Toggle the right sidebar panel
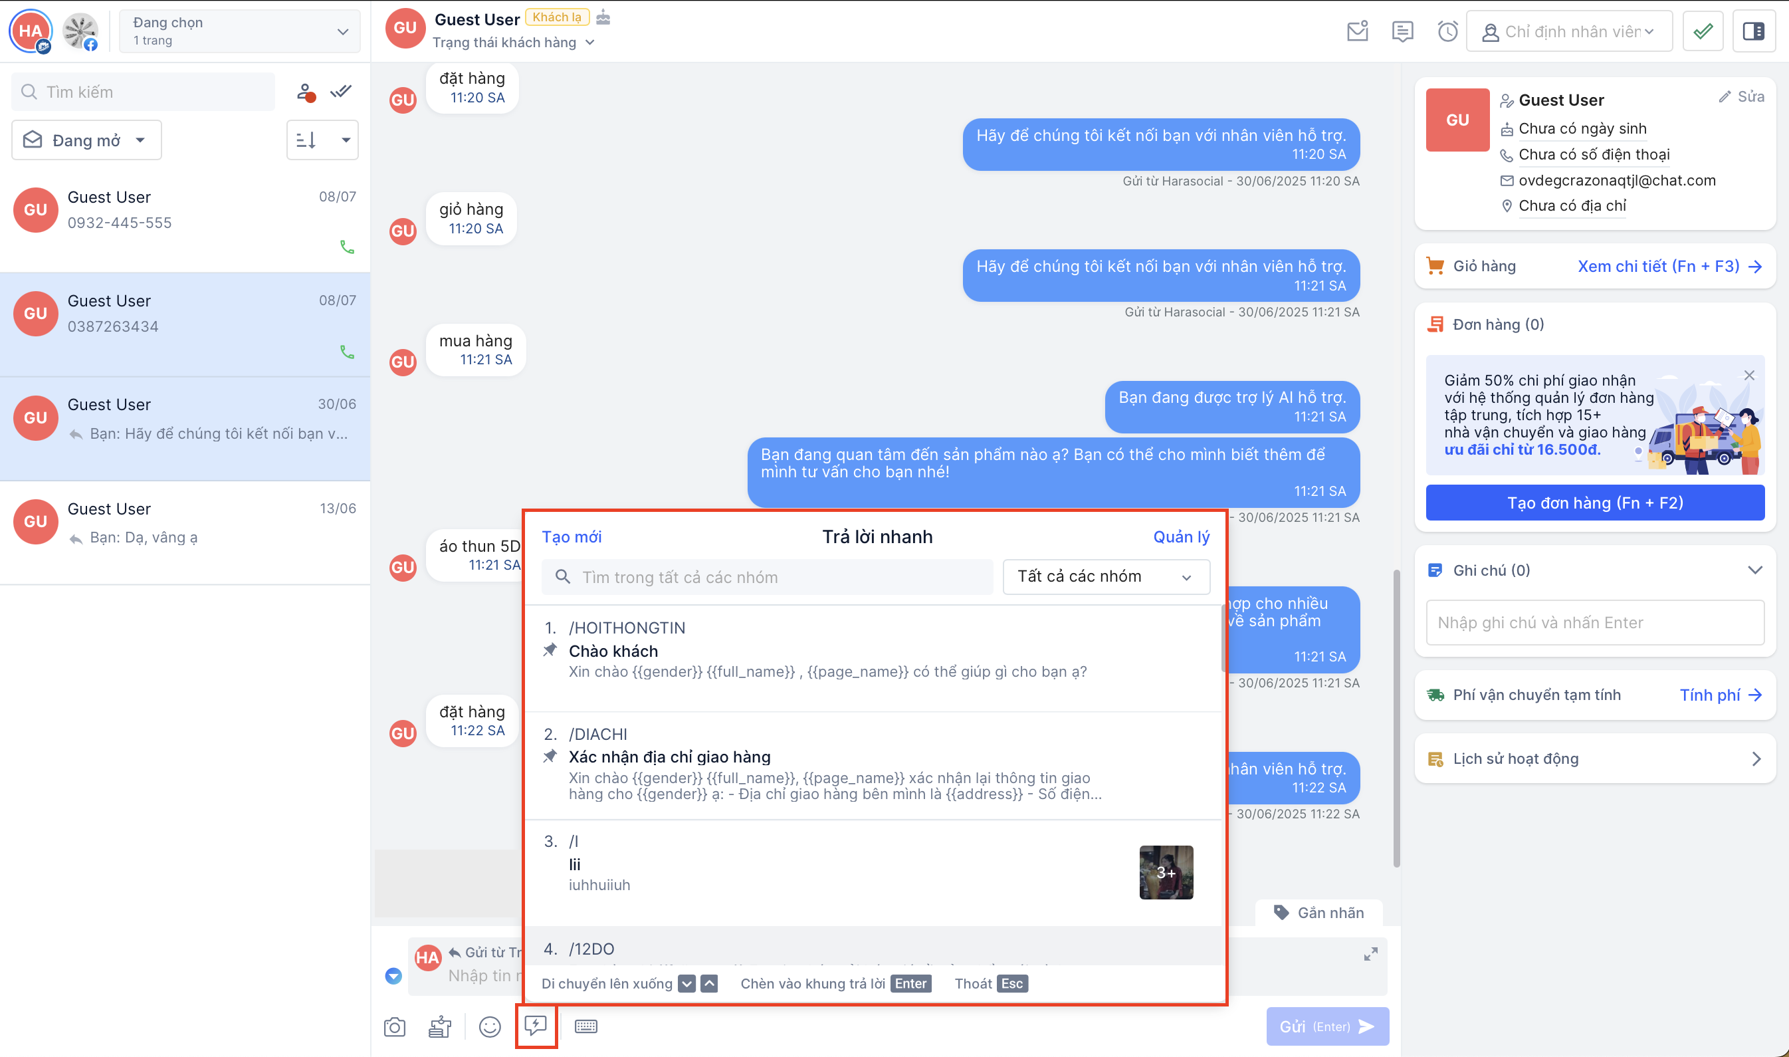Image resolution: width=1789 pixels, height=1057 pixels. (x=1752, y=31)
